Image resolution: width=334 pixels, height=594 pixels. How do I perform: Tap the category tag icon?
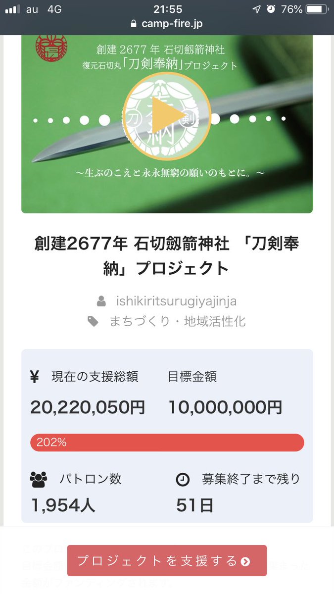(x=93, y=322)
